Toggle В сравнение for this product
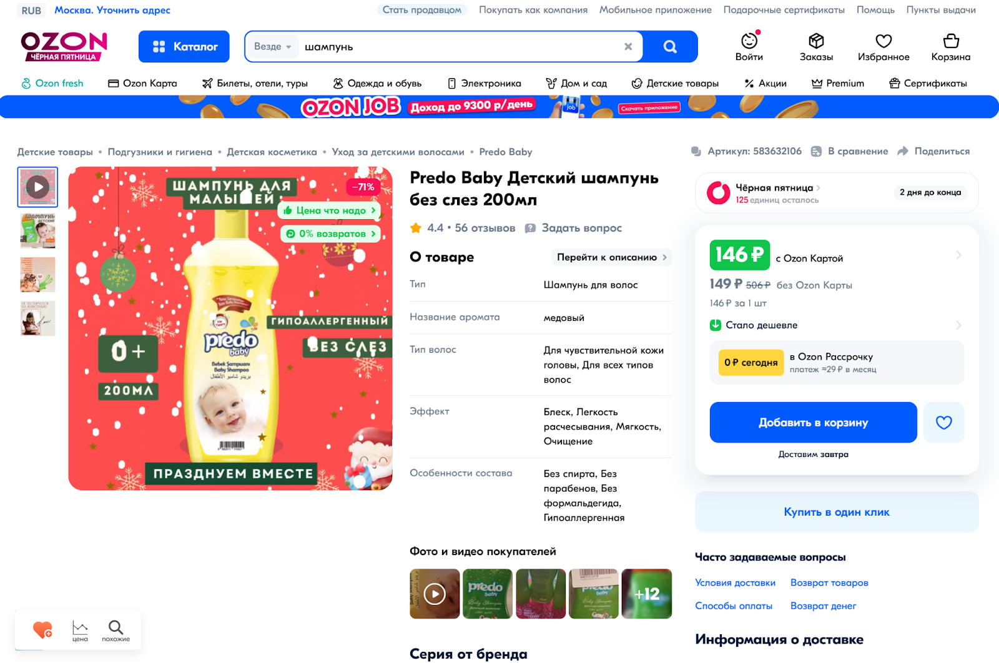Screen dimensions: 999x663 849,151
